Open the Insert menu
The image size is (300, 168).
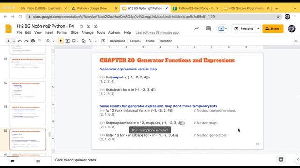pos(49,32)
